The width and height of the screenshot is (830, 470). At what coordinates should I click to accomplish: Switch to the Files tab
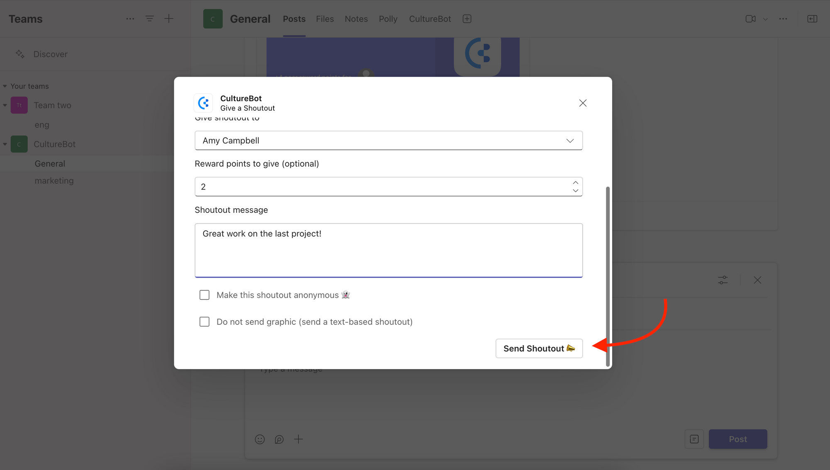click(x=325, y=19)
